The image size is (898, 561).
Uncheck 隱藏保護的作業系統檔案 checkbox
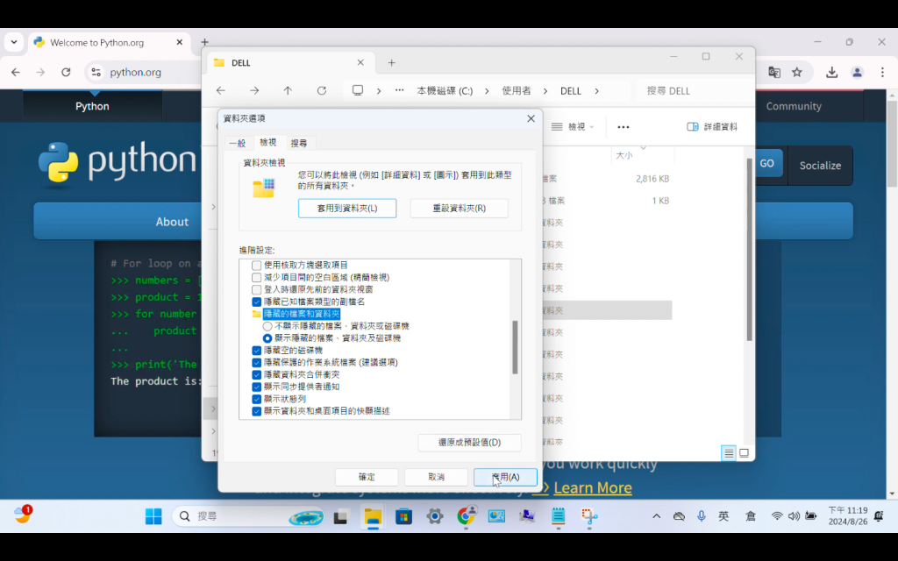click(257, 362)
